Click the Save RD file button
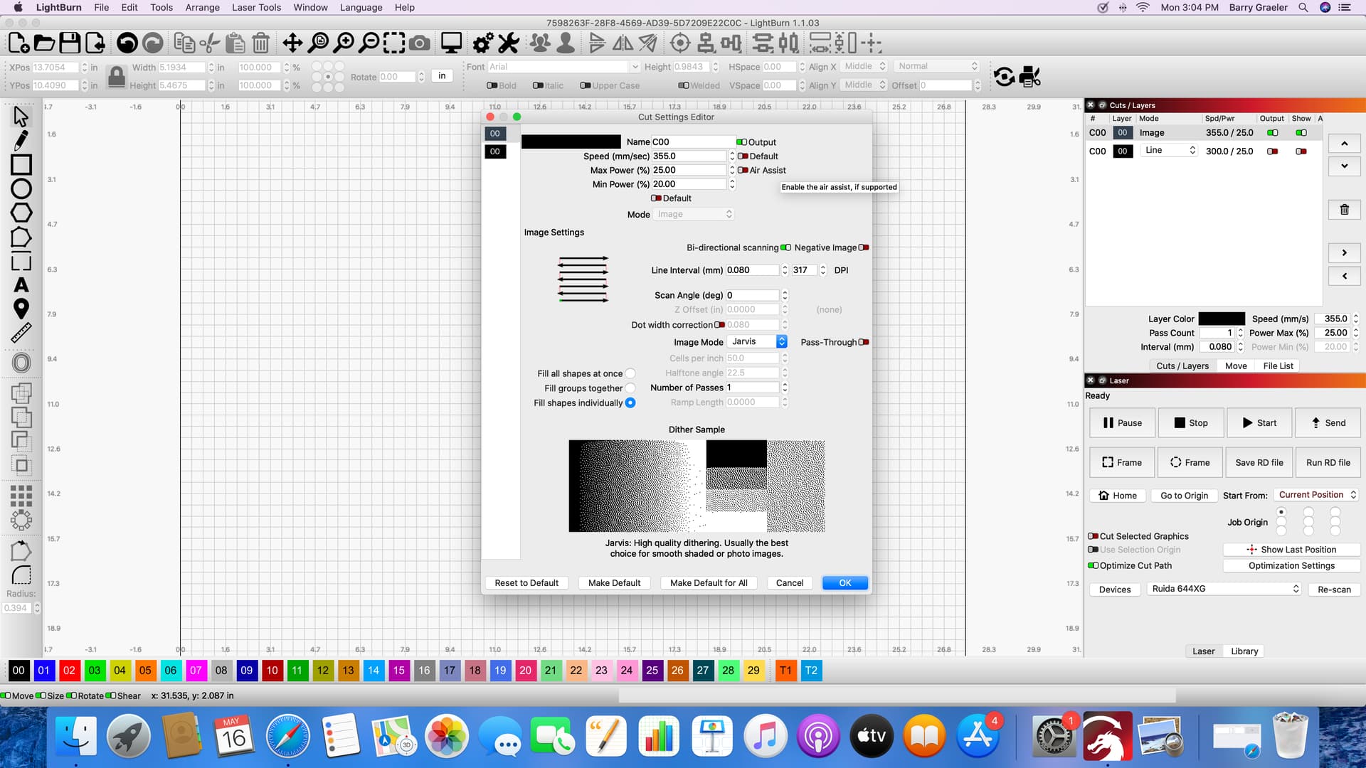This screenshot has height=768, width=1366. (1259, 462)
